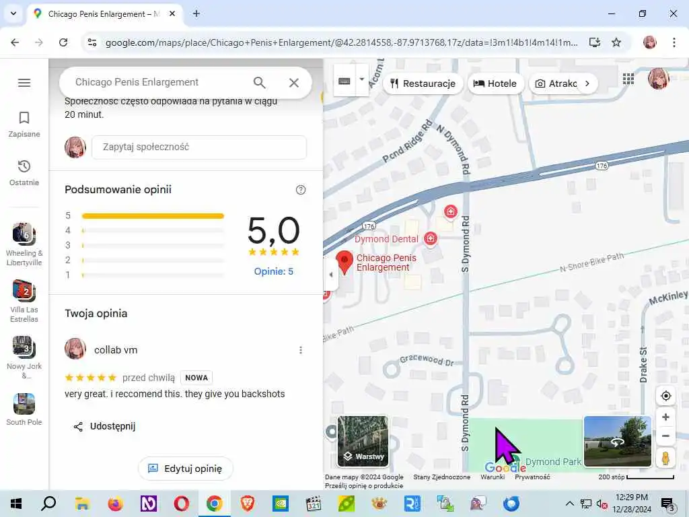This screenshot has height=517, width=689.
Task: Click the Zapytaj społeczność input field
Action: (x=199, y=147)
